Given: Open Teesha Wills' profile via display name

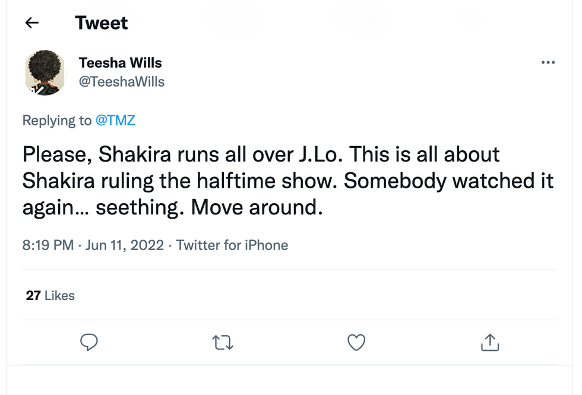Looking at the screenshot, I should tap(120, 62).
